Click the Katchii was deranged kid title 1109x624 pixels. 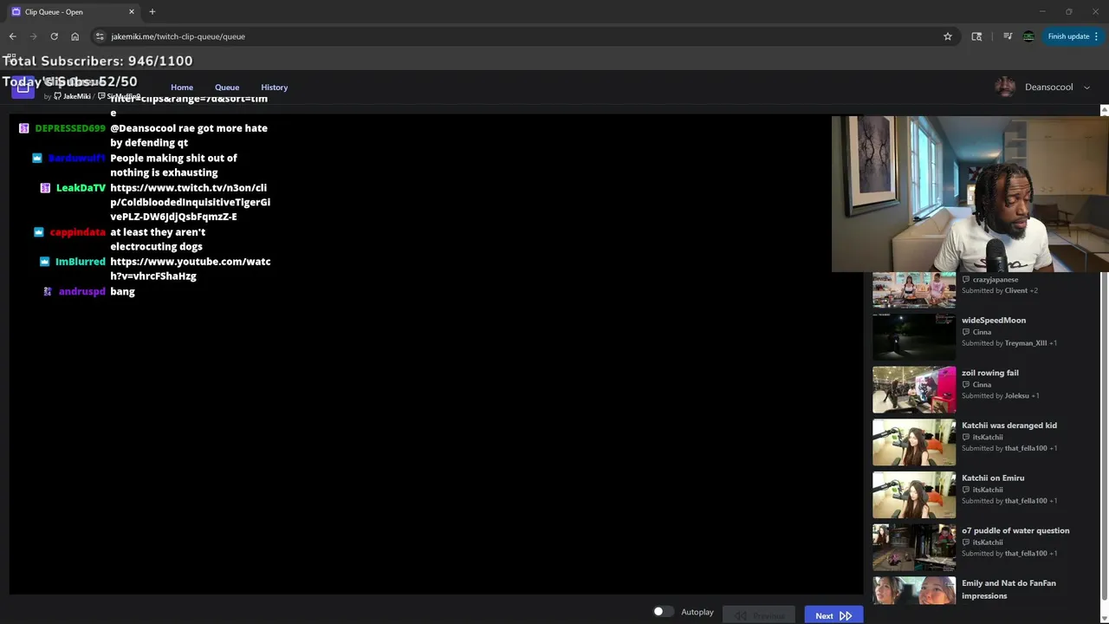[1009, 426]
